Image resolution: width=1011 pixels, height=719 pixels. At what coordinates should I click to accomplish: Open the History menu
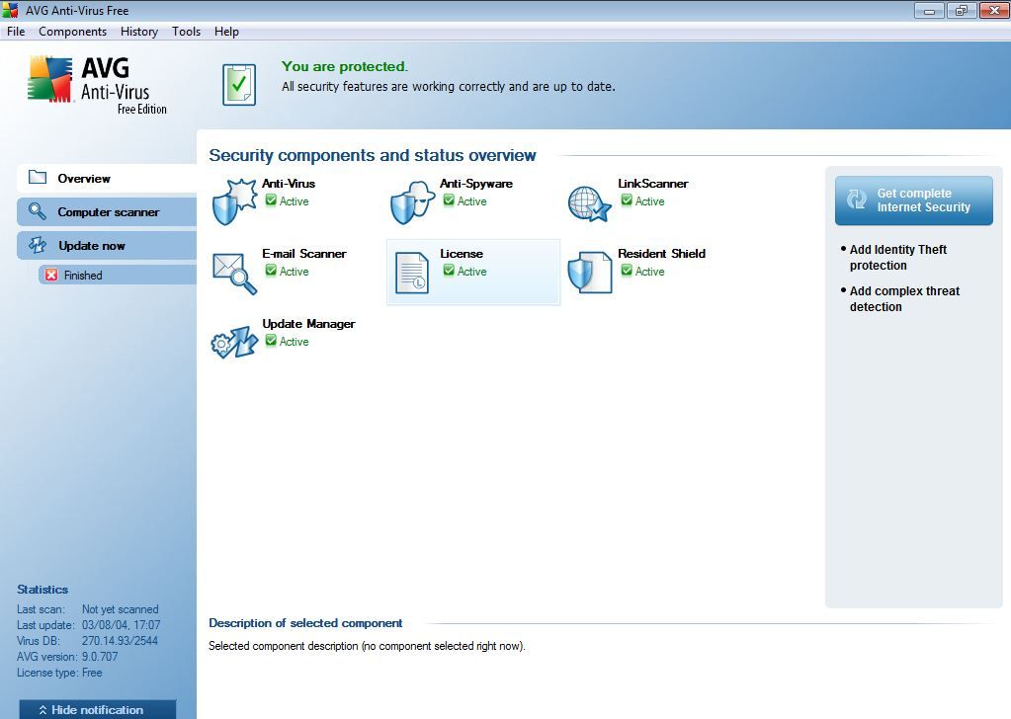pyautogui.click(x=138, y=32)
